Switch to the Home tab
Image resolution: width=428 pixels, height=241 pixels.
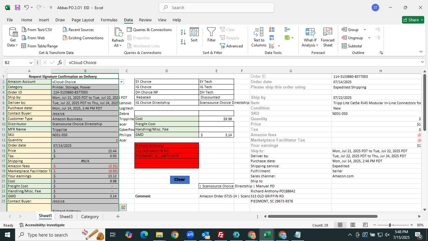(x=27, y=20)
